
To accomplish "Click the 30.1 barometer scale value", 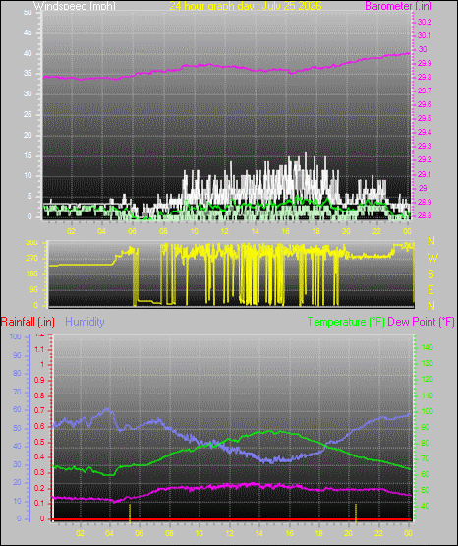I will pos(425,35).
